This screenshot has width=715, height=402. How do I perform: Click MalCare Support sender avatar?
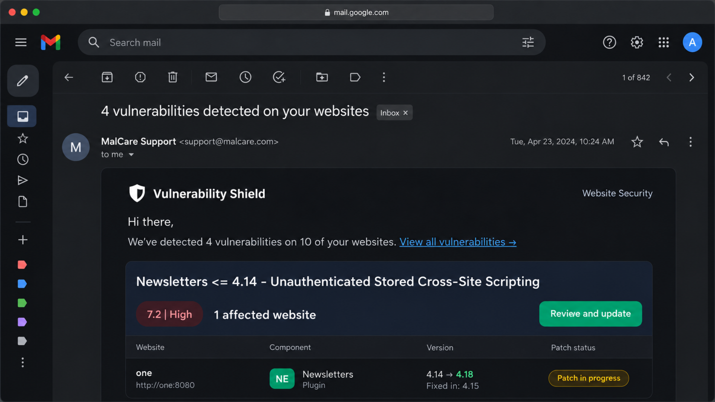[76, 147]
